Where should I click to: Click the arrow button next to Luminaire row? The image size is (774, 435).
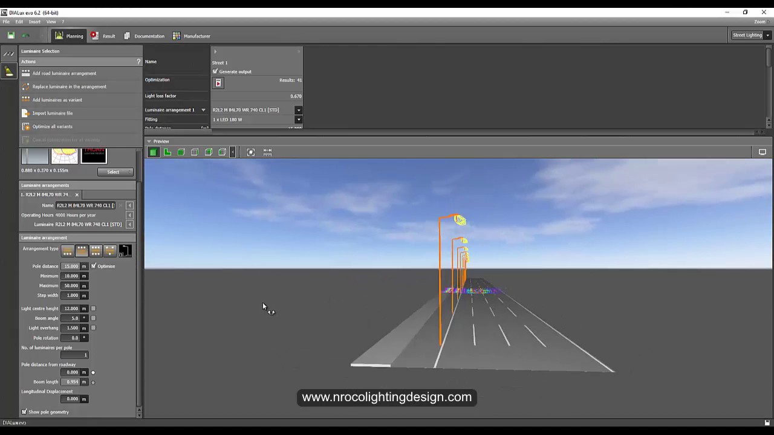point(129,225)
